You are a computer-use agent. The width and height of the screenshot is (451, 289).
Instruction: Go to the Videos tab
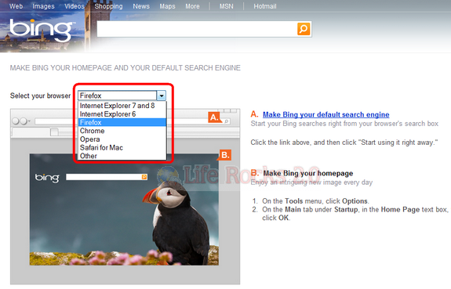(x=75, y=6)
